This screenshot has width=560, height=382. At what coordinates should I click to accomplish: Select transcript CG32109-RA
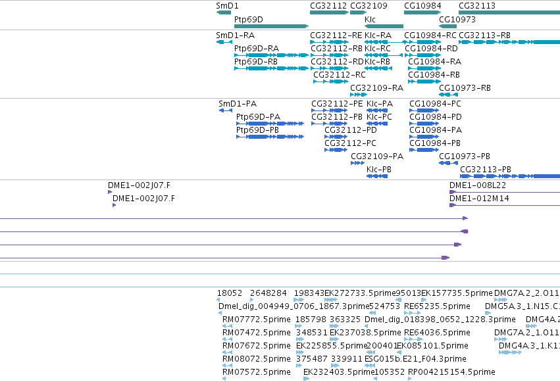tap(359, 95)
